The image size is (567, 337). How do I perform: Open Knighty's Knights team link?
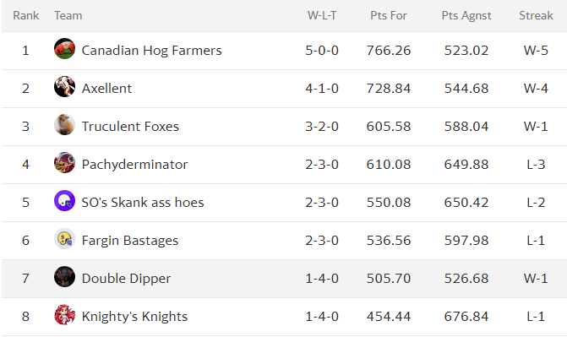(x=134, y=317)
